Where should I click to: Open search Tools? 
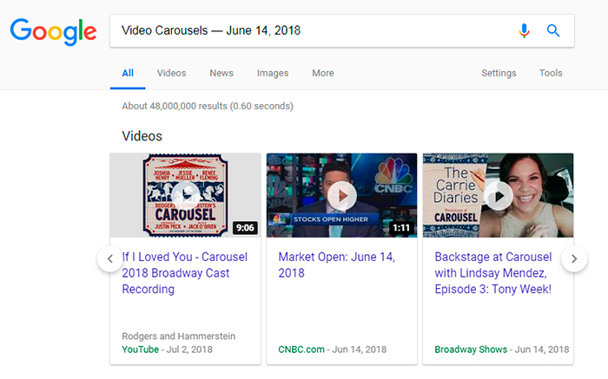pyautogui.click(x=551, y=73)
